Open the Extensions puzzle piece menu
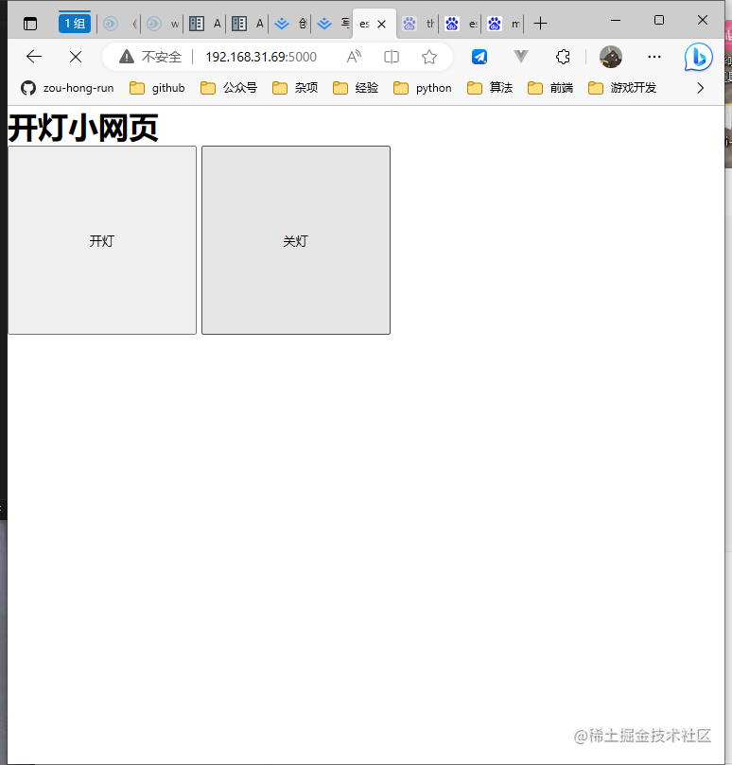This screenshot has height=765, width=732. coord(563,57)
